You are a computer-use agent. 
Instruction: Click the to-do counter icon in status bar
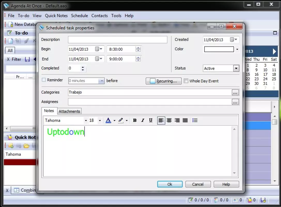(191, 200)
